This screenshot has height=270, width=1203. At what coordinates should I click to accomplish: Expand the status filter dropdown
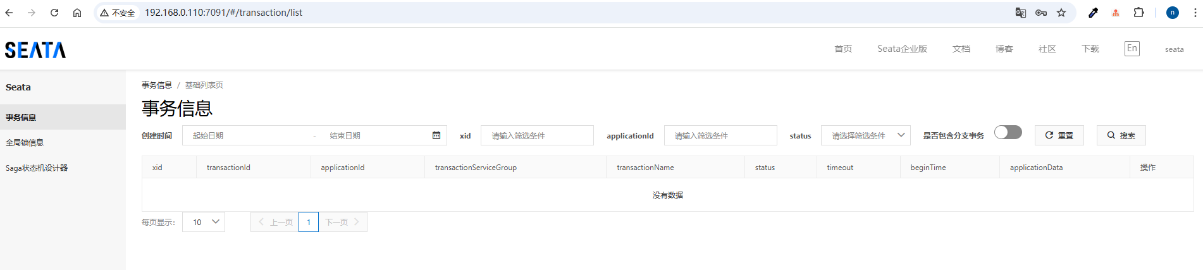coord(865,135)
